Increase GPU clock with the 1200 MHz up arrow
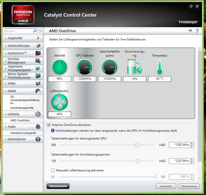Viewport: 206px width, 195px height. click(x=191, y=144)
